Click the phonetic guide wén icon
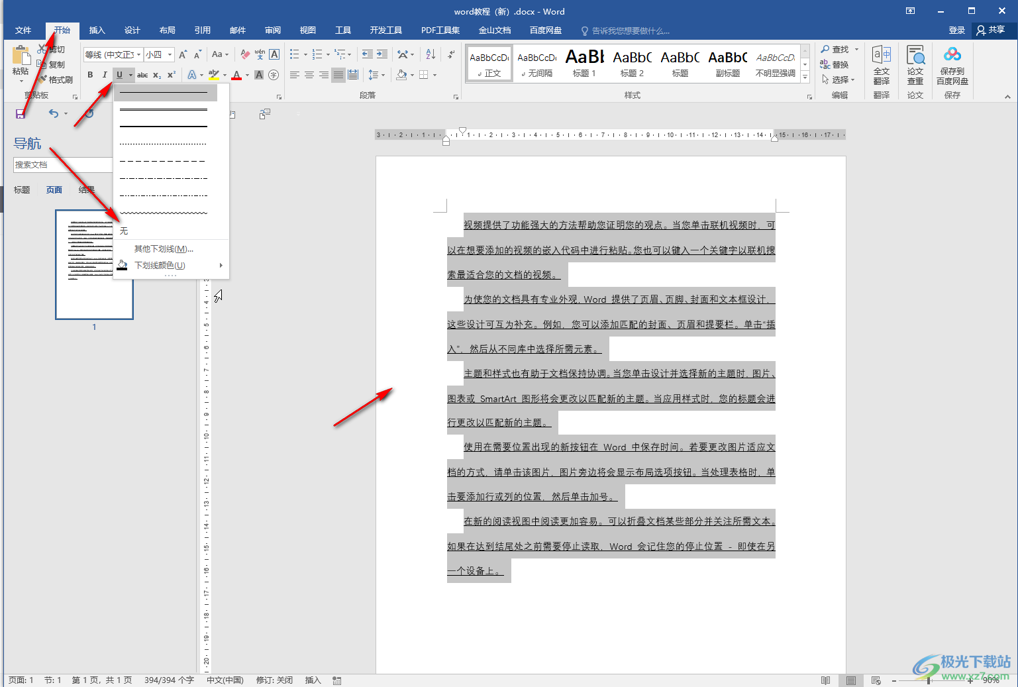Viewport: 1018px width, 687px height. [260, 54]
